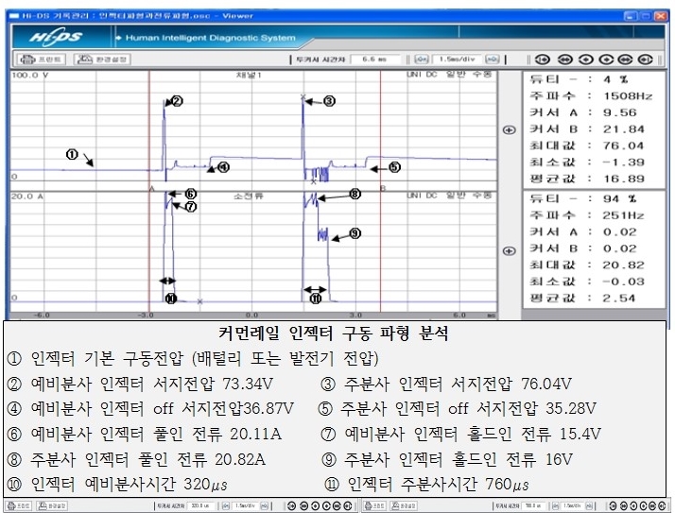
Task: Click the 760.0 us time field in bottom toolbar
Action: (x=534, y=506)
